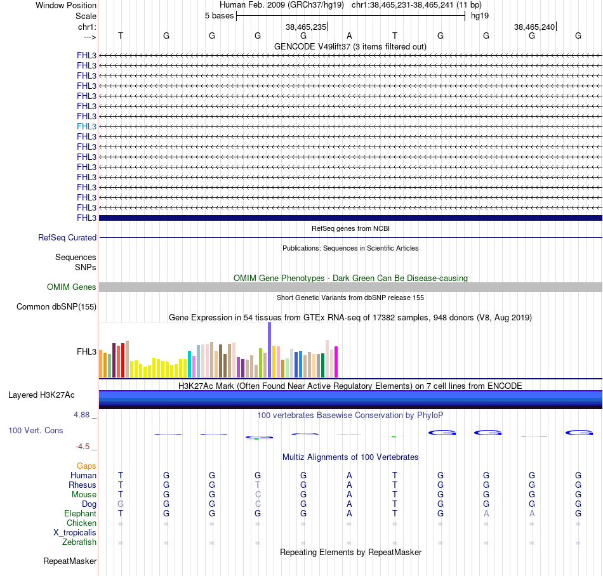Open the Multiz Alignments of 100 Vertebrates title

(350, 457)
